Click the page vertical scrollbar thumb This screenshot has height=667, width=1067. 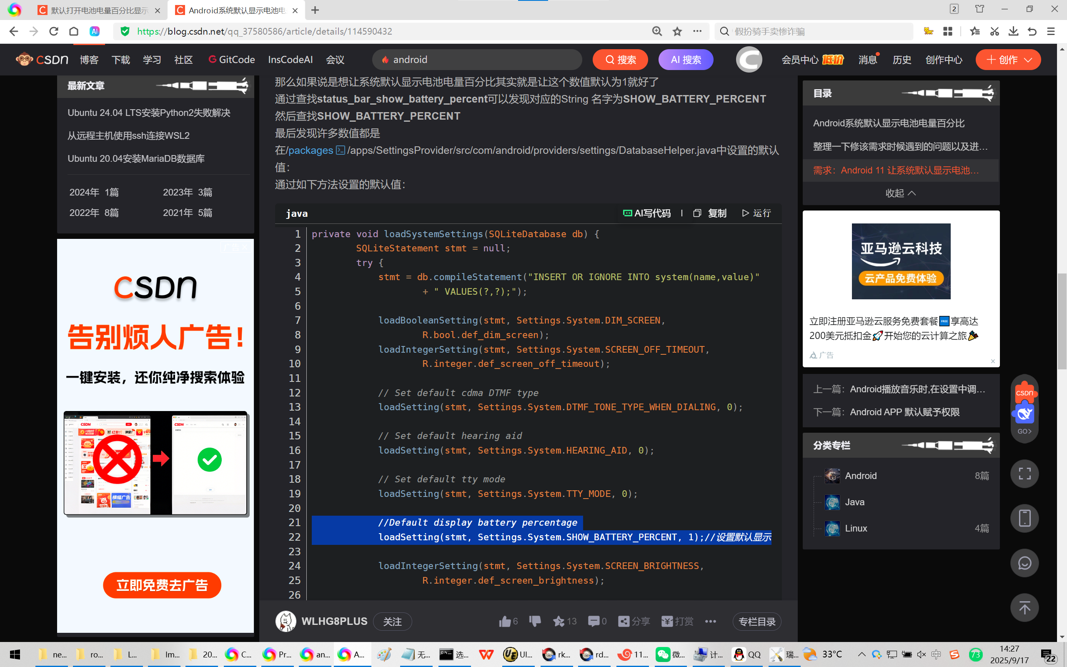point(1062,321)
